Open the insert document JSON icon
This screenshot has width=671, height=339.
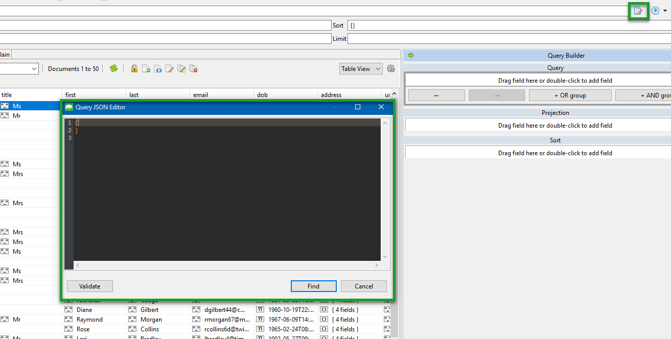pos(157,68)
